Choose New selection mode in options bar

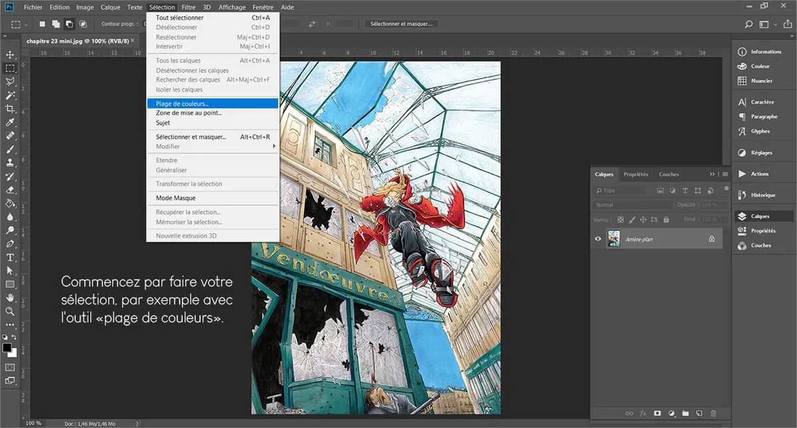pyautogui.click(x=41, y=24)
